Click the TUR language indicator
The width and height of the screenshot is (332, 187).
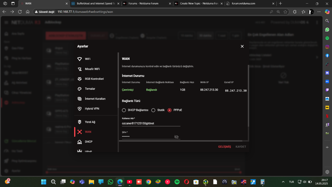tap(291, 182)
